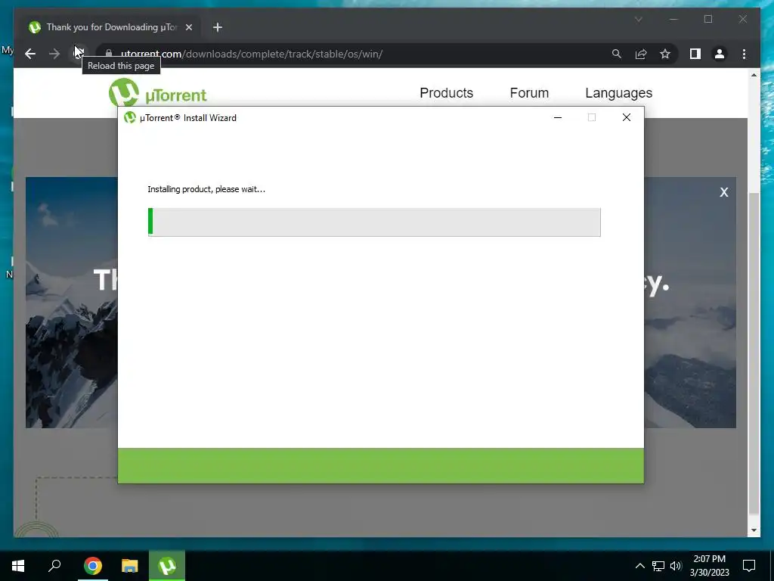Click the scrollbar up arrow on the page
Viewport: 774px width, 581px height.
coord(754,75)
